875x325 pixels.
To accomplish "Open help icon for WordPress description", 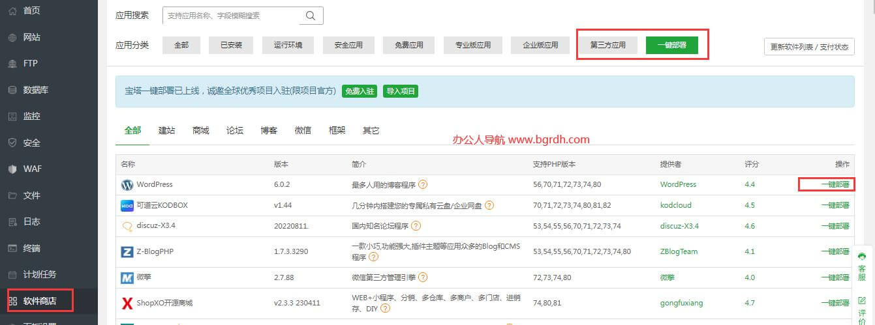I will [423, 184].
